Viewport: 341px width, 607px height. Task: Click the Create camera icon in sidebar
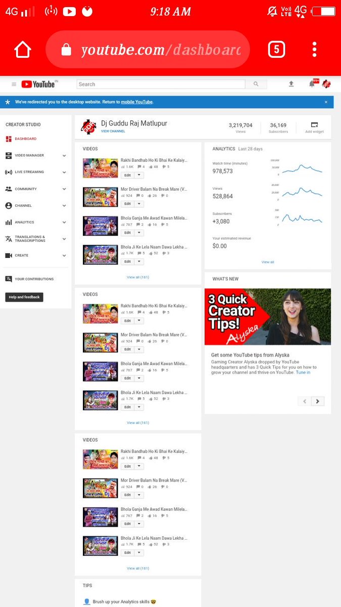coord(9,255)
